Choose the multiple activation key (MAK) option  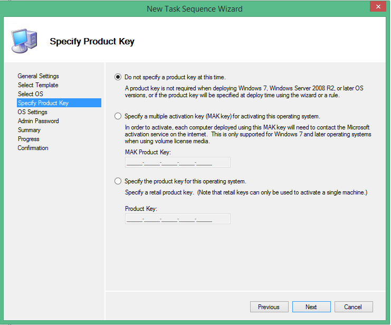(x=118, y=116)
